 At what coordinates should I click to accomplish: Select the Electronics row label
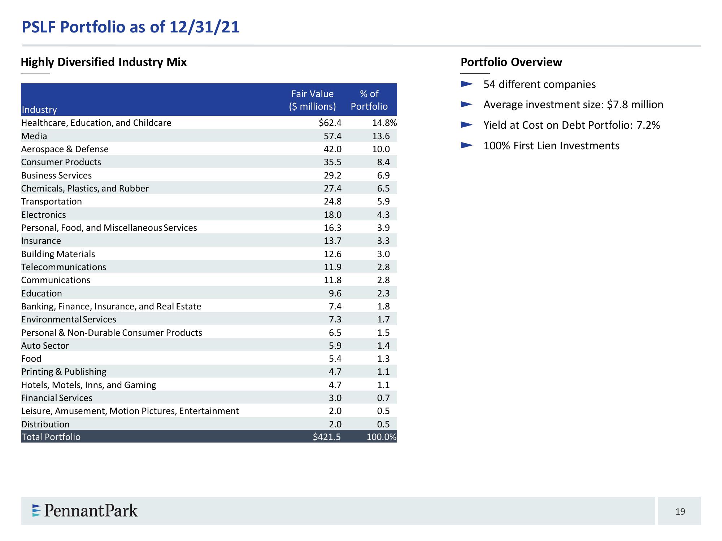[x=43, y=215]
